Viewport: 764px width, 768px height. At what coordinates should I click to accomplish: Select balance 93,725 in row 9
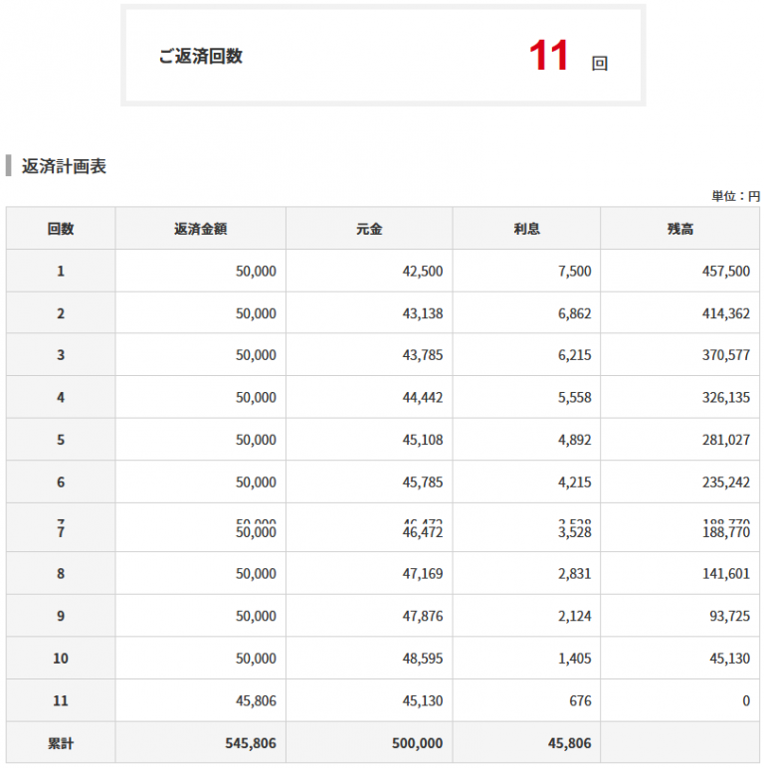[x=730, y=616]
